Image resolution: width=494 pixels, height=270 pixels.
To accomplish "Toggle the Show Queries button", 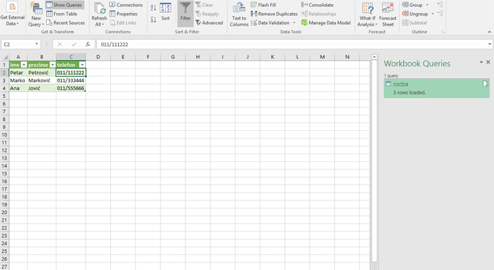I will 65,5.
